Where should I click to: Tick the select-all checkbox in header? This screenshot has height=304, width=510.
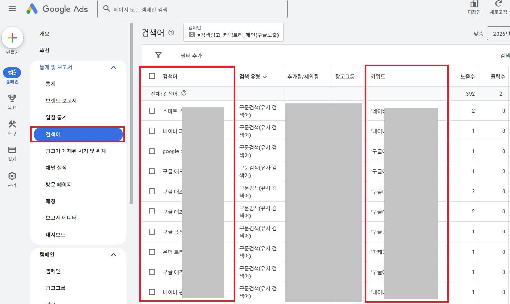[152, 76]
